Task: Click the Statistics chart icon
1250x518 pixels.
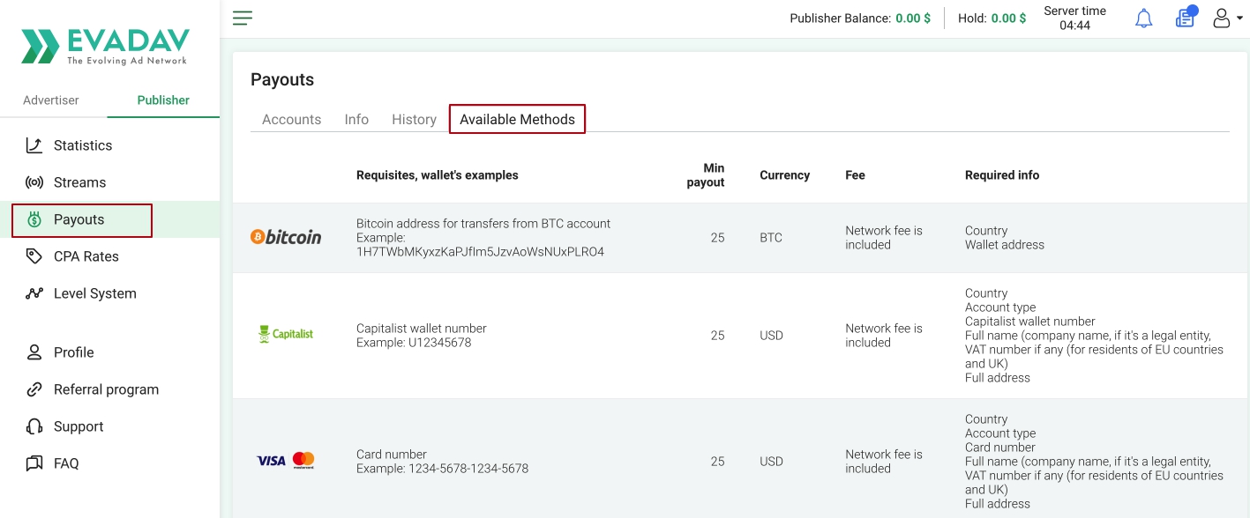Action: (x=34, y=145)
